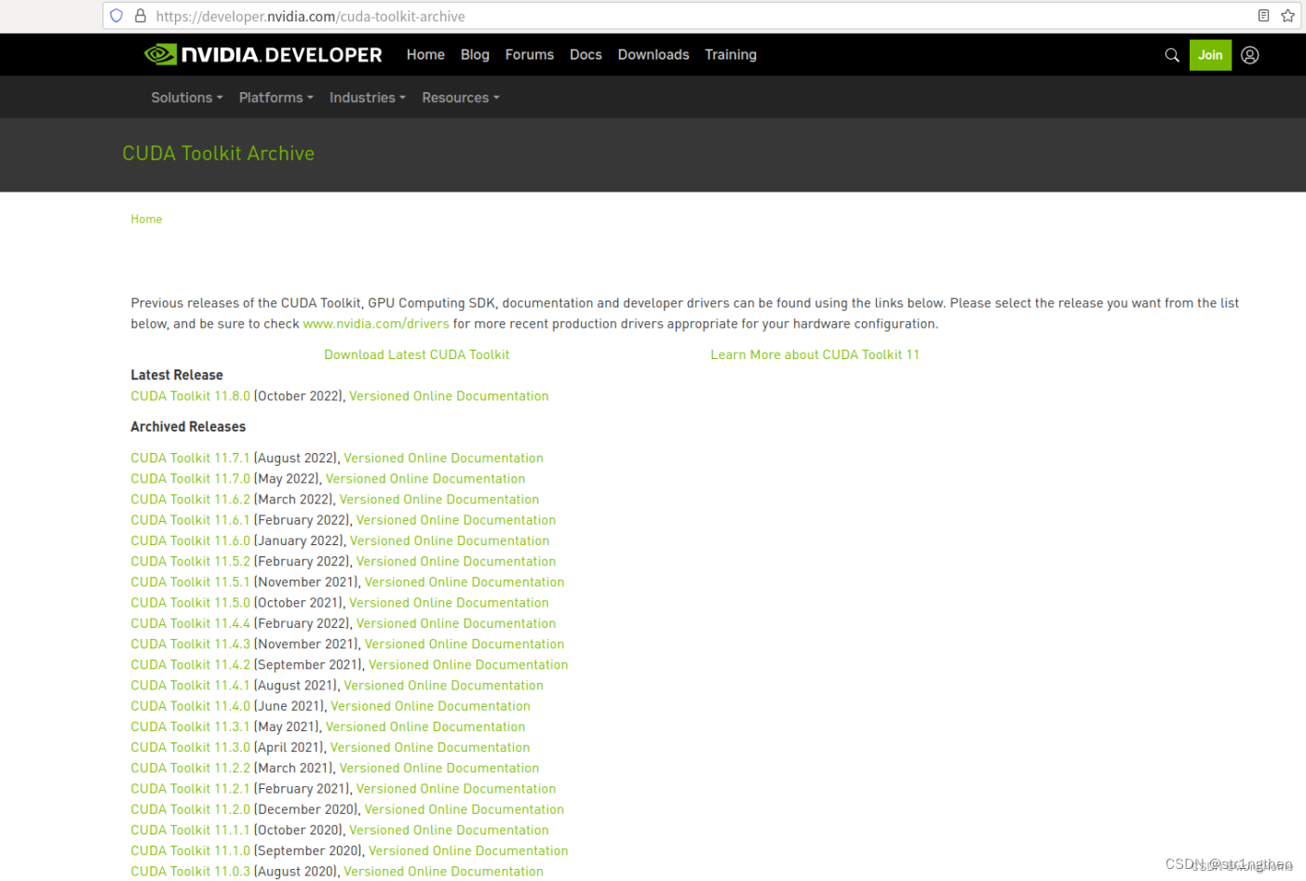The width and height of the screenshot is (1306, 881).
Task: Select the Archived Releases heading text
Action: (x=188, y=427)
